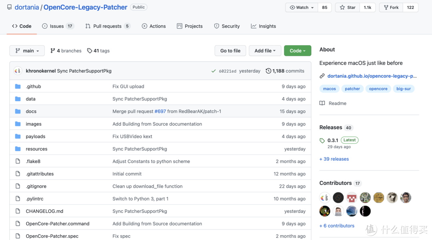Image resolution: width=432 pixels, height=240 pixels.
Task: Click the Readme book icon
Action: [x=322, y=103]
